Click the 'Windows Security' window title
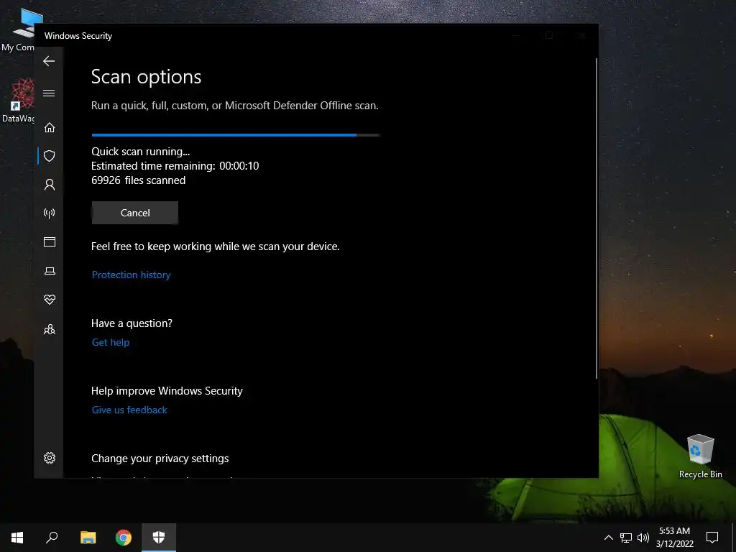 pyautogui.click(x=78, y=36)
